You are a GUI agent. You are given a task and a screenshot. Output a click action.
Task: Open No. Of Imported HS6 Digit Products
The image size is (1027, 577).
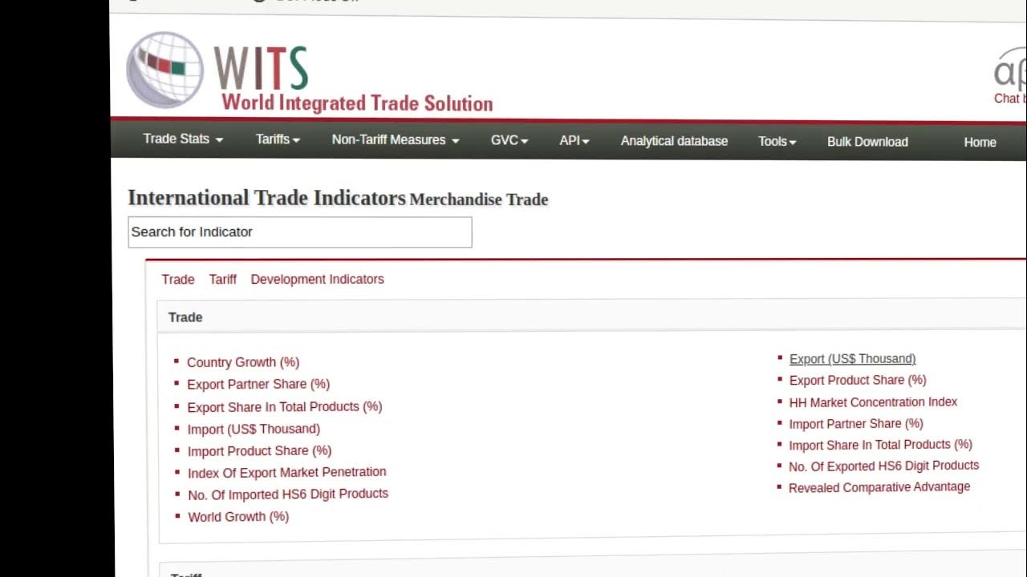click(x=288, y=494)
